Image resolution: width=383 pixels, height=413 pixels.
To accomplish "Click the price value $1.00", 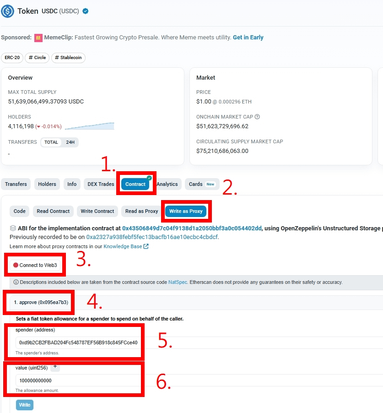I will (204, 101).
